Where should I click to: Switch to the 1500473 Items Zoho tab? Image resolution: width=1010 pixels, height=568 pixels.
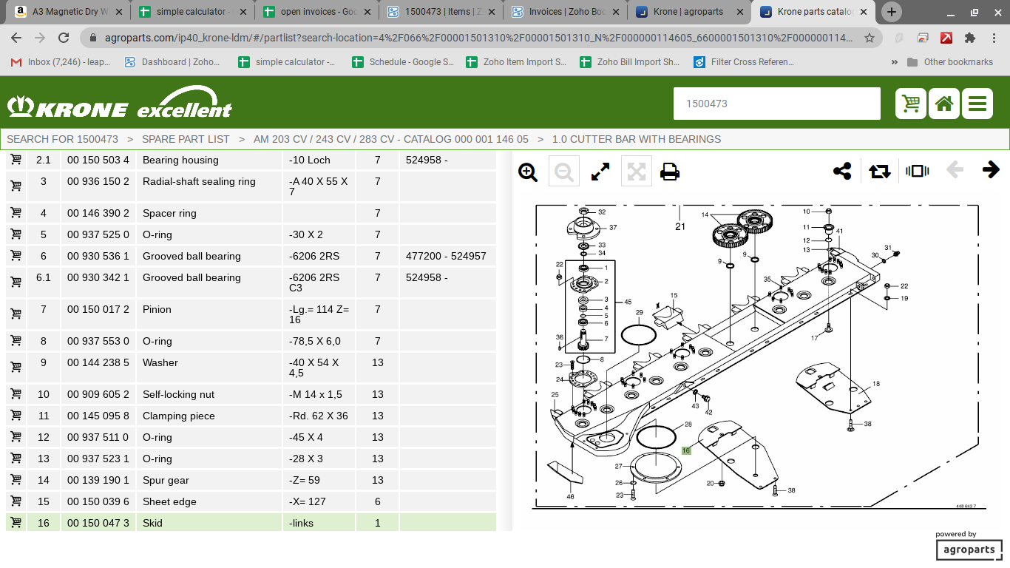[x=441, y=12]
